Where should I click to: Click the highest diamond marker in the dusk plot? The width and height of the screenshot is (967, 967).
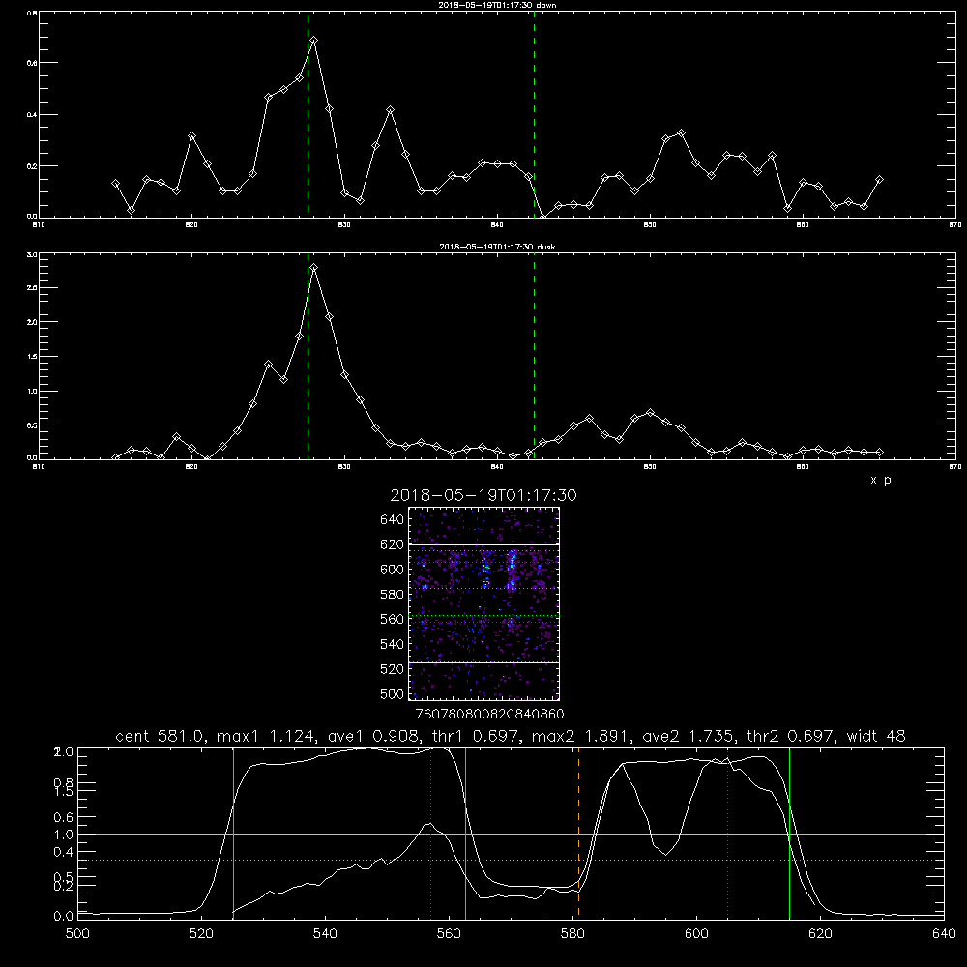pos(314,268)
